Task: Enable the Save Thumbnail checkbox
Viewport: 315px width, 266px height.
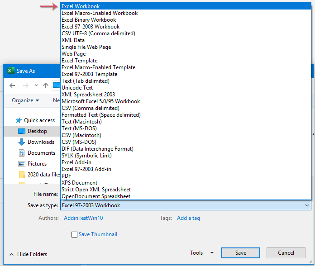Action: tap(74, 234)
